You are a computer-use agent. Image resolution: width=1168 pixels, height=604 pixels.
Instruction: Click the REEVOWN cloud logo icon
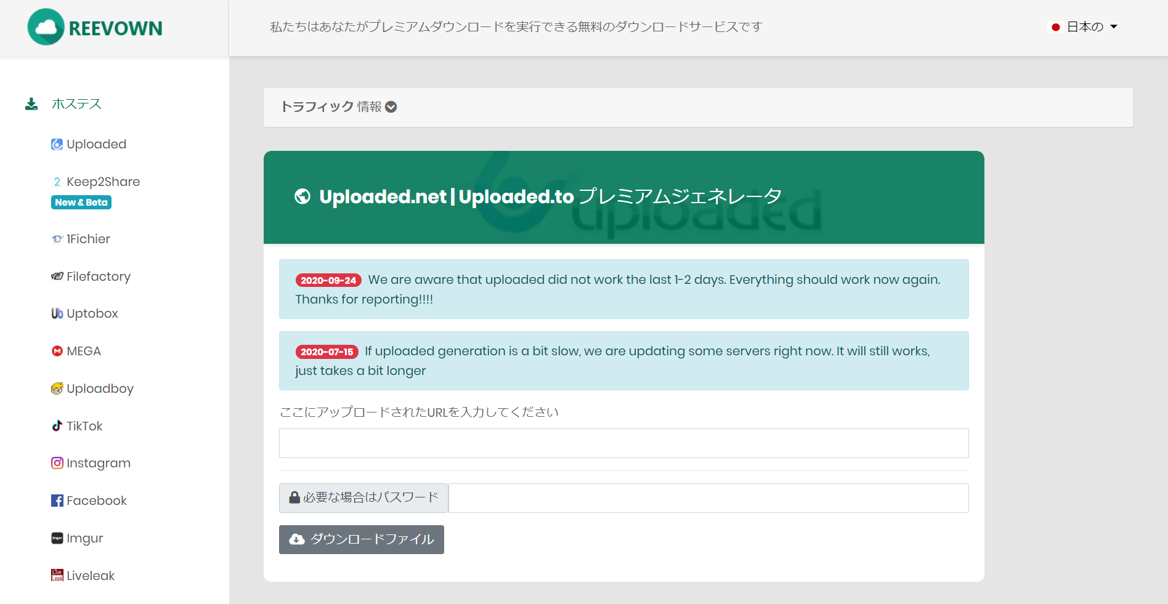[46, 27]
